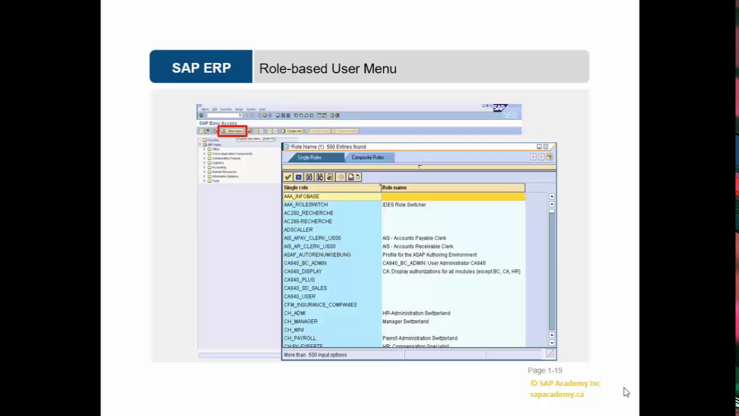Click the role list scrollbar up arrow

pos(551,196)
